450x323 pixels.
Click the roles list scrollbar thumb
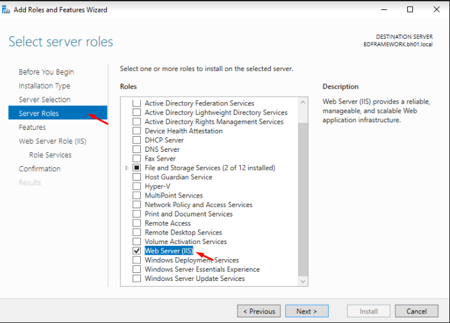pos(304,188)
